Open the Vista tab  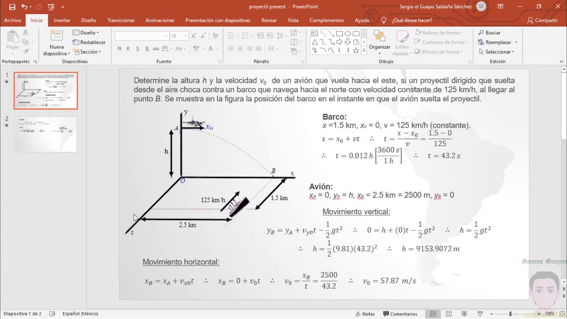pyautogui.click(x=293, y=20)
